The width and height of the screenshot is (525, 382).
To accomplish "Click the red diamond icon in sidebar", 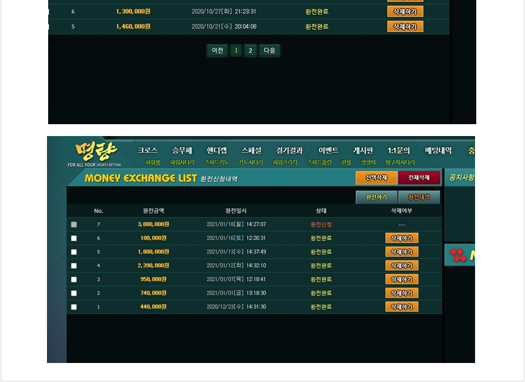I will point(458,255).
